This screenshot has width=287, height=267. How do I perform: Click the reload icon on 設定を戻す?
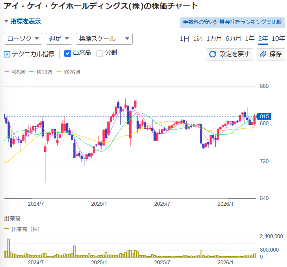(x=212, y=54)
